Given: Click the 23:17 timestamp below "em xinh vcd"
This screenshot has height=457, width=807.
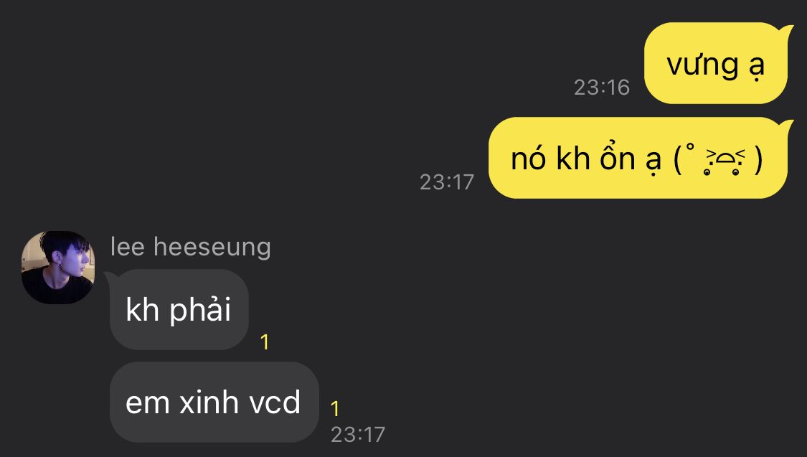Looking at the screenshot, I should [x=358, y=435].
